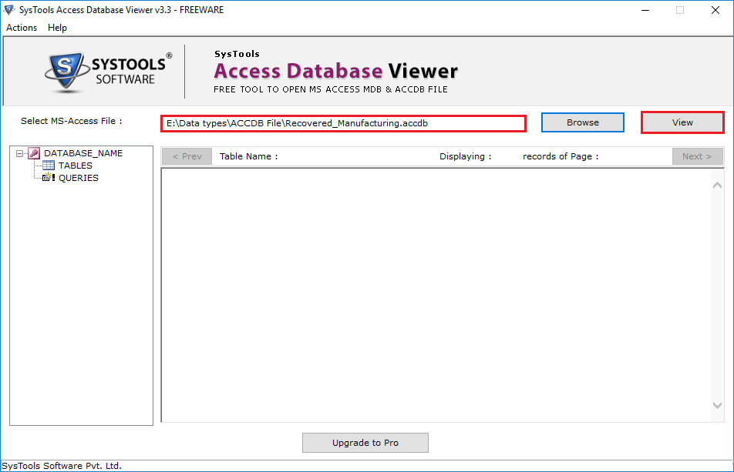Viewport: 734px width, 472px height.
Task: Click the TABLES grid icon
Action: pyautogui.click(x=49, y=166)
